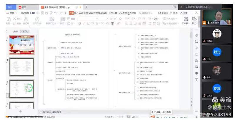Click the 分享 share button
Viewport: 235px width, 120px height.
tap(184, 13)
